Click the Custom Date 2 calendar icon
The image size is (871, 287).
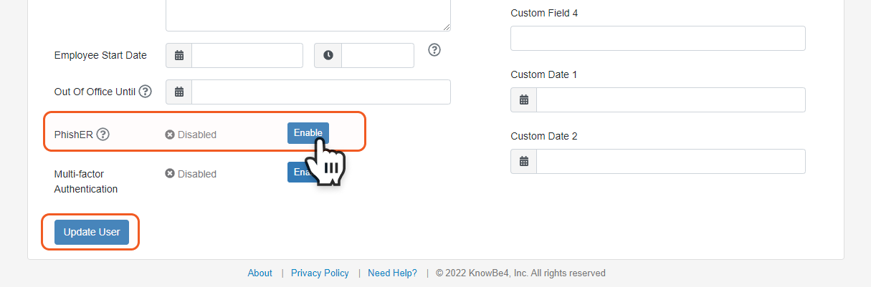(524, 162)
